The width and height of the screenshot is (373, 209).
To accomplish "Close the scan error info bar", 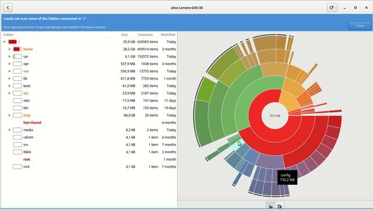I will point(360,26).
